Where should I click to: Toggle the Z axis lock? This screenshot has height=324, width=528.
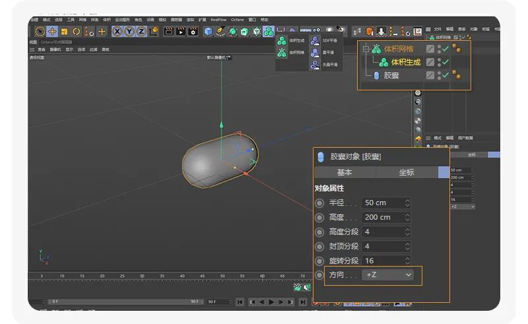pos(141,32)
